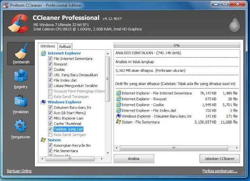Toggle File Index.dat checkbox
Screen dimensions: 250x181
click(50, 80)
